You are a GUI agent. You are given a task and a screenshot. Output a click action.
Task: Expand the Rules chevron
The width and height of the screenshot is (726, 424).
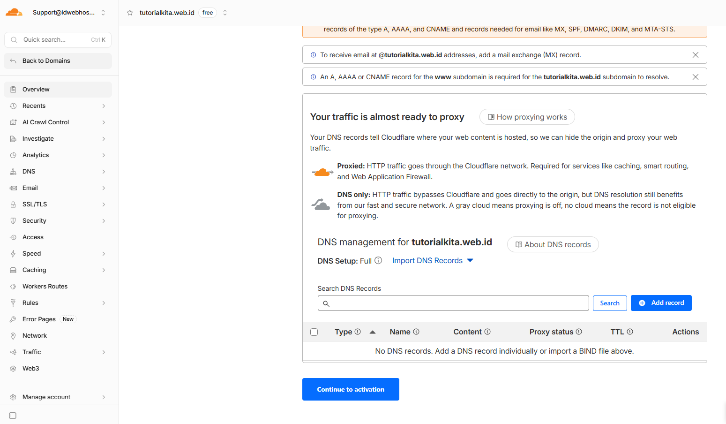(x=104, y=303)
